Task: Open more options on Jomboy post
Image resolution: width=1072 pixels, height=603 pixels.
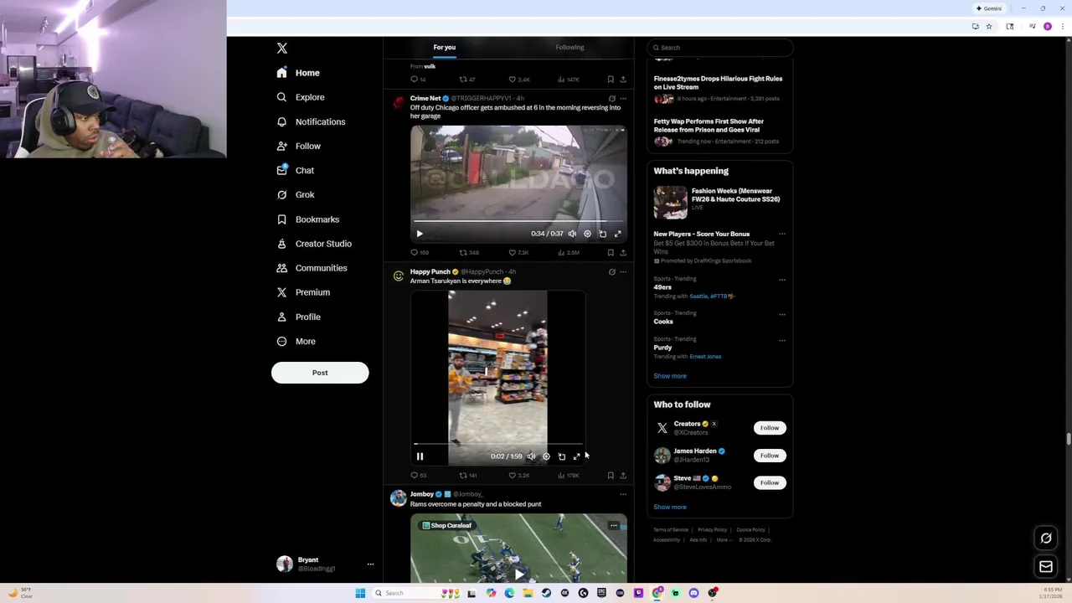Action: 622,494
